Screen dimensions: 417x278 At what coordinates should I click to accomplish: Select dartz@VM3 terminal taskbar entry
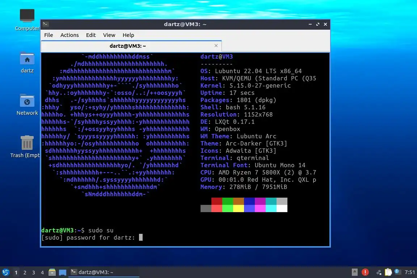104,272
